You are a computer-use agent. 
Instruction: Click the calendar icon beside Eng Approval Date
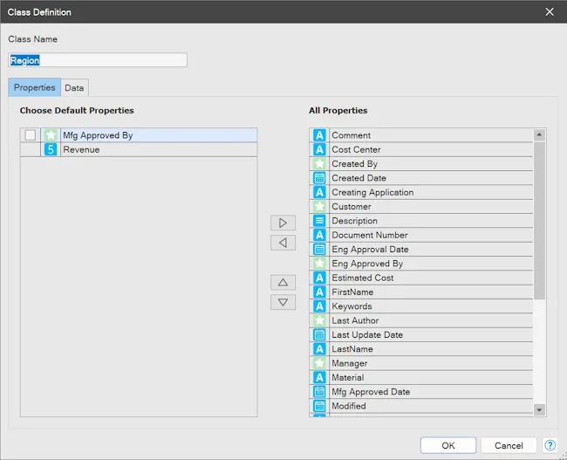[319, 250]
